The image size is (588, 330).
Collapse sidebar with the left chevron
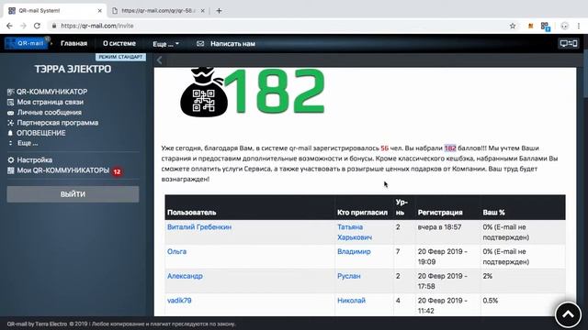point(159,60)
